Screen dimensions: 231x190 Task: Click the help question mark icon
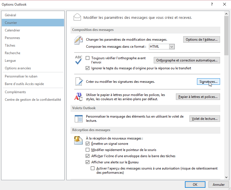212,4
